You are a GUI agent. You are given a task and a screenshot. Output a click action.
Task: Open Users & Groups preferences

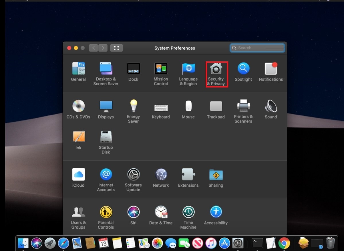(x=78, y=217)
